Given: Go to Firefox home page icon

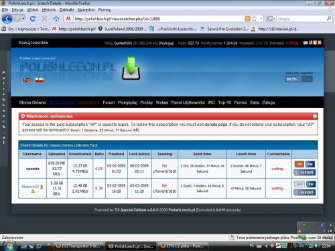Looking at the screenshot, I should pos(56,19).
